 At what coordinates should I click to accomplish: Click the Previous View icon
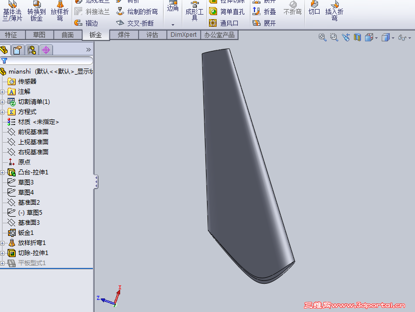pyautogui.click(x=346, y=37)
